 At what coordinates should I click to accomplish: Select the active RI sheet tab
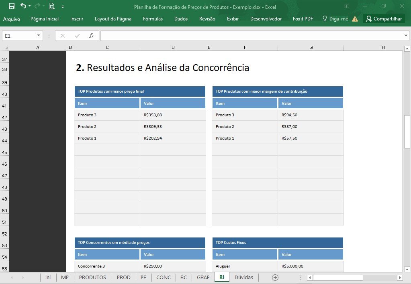click(222, 278)
